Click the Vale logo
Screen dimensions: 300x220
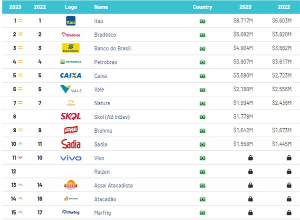click(71, 89)
